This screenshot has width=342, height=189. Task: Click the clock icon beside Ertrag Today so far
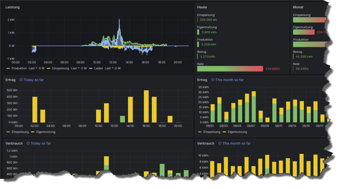coord(21,79)
